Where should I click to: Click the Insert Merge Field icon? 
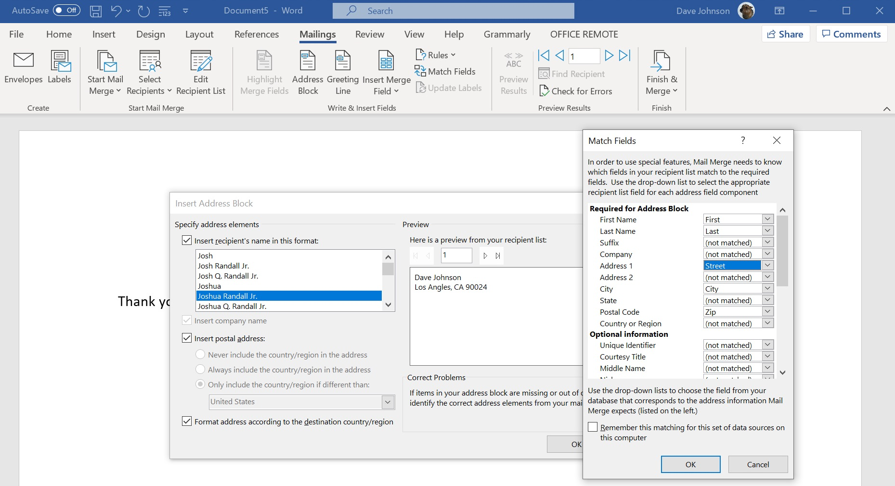point(386,61)
